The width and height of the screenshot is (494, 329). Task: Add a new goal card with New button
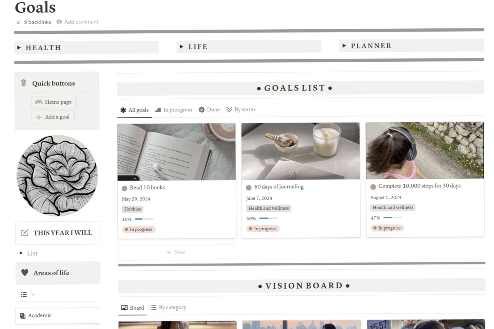click(177, 252)
